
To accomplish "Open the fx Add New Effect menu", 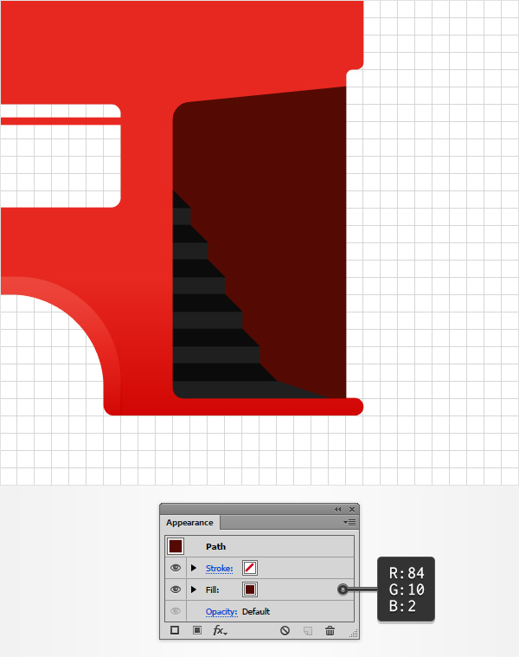I will pos(220,630).
